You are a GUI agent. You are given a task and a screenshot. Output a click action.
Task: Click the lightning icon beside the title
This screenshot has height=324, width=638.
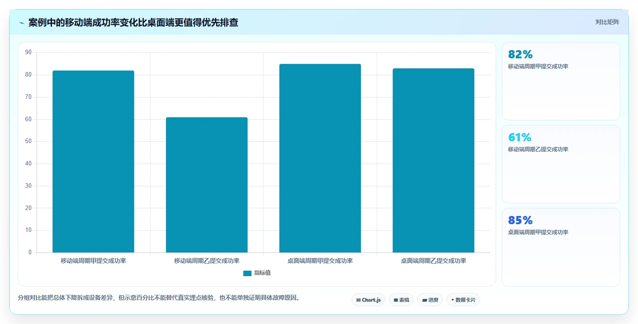pos(21,23)
